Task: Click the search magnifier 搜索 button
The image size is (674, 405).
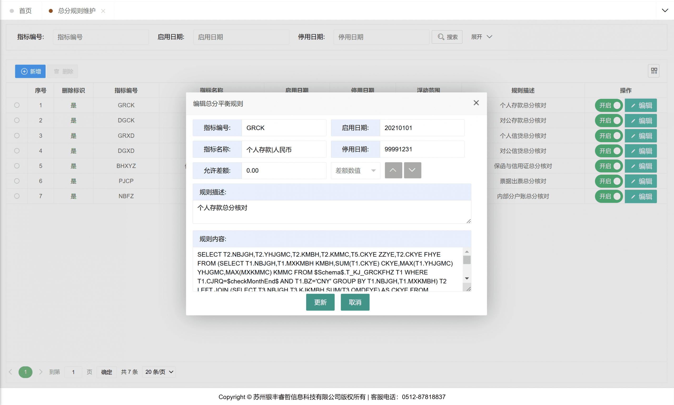Action: (447, 37)
